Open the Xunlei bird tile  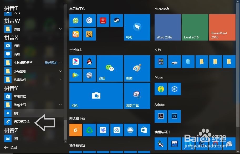[x=103, y=130]
